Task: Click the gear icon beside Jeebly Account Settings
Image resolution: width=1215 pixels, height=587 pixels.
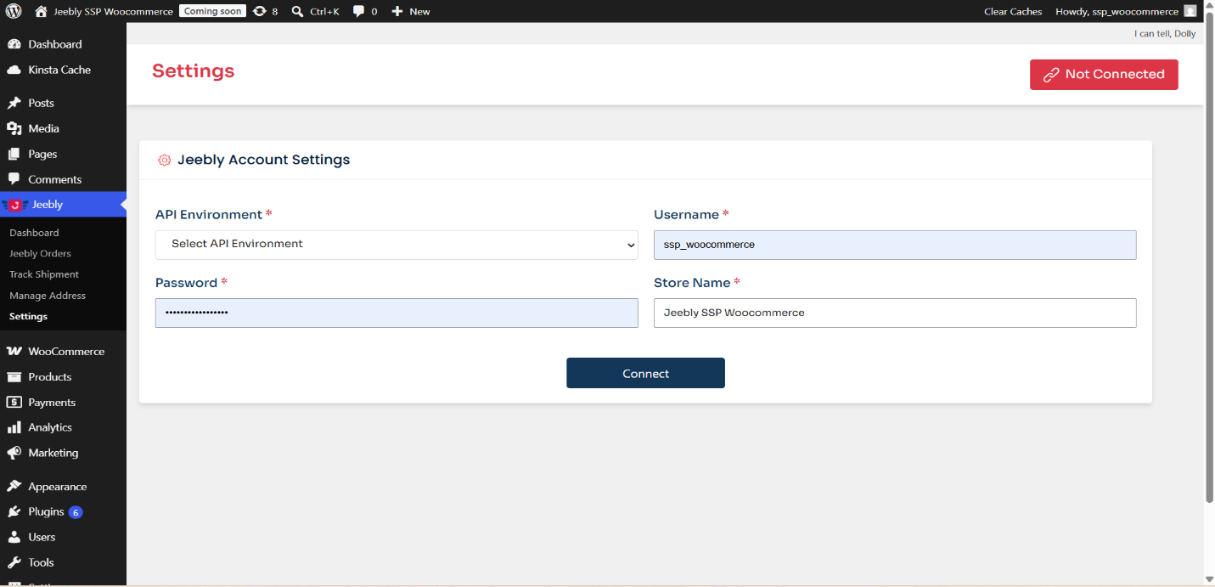Action: (165, 160)
